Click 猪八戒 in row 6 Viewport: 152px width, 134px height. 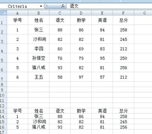point(39,68)
